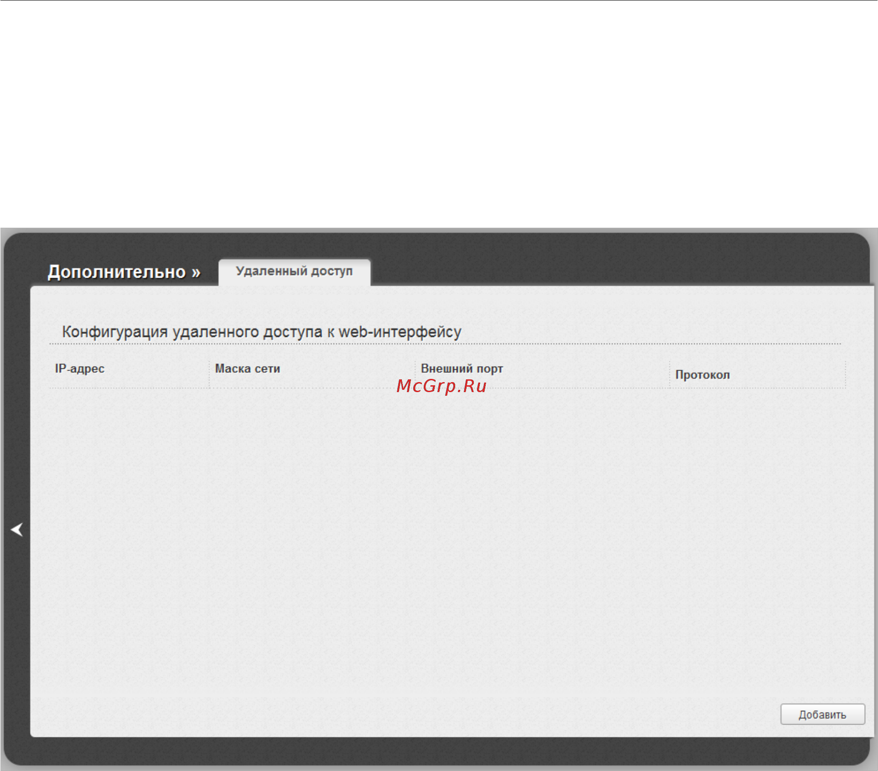Screen dimensions: 878x771
Task: Collapse the side menu with the arrow icon
Action: click(x=17, y=530)
